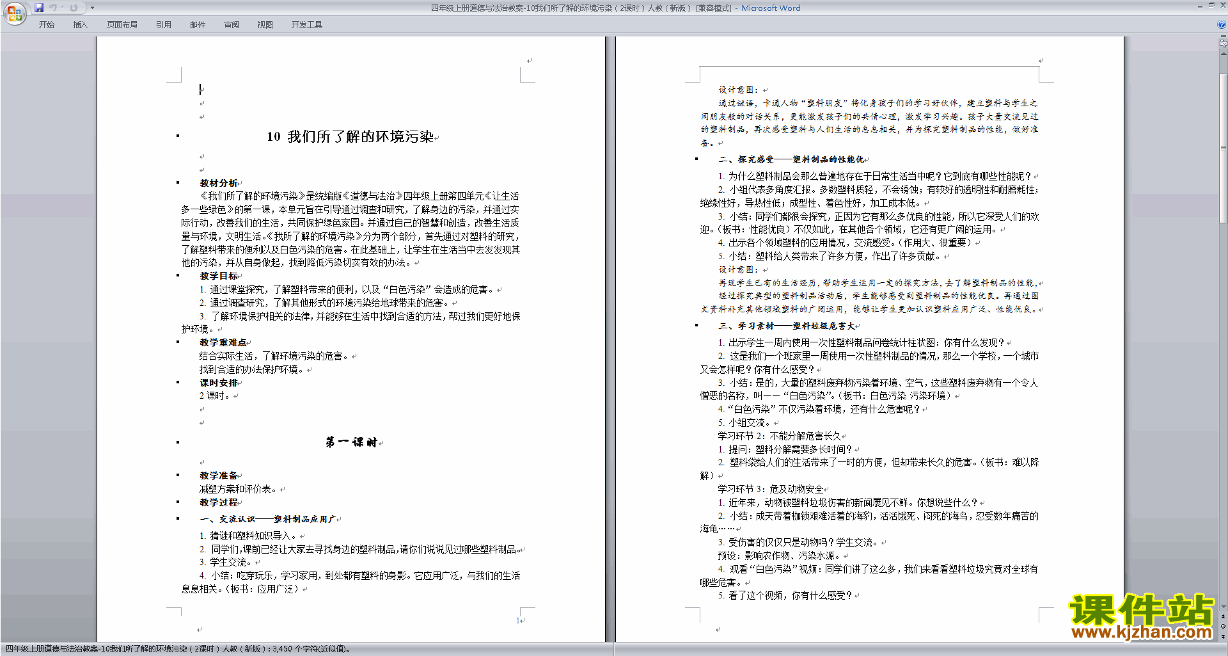Click the Select Browse Object round button

(x=1223, y=627)
